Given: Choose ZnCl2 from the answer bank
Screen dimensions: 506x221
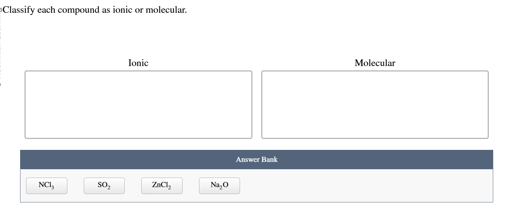Looking at the screenshot, I should coord(162,186).
